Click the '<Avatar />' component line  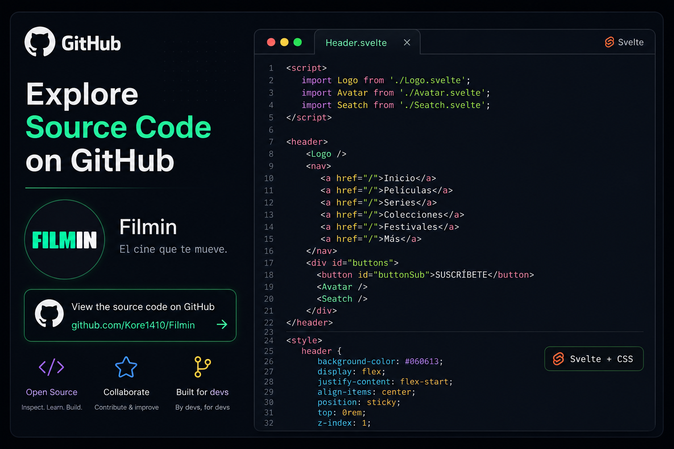pyautogui.click(x=342, y=287)
